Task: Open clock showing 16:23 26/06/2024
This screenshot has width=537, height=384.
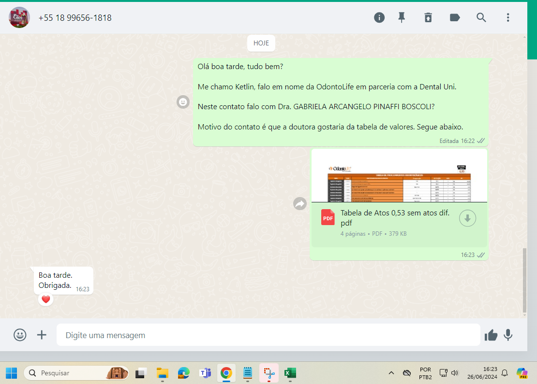Action: coord(482,373)
